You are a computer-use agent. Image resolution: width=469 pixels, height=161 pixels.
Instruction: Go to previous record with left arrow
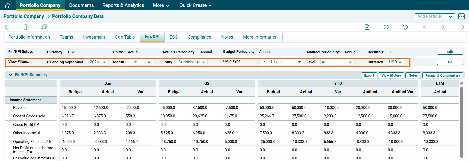point(424,27)
